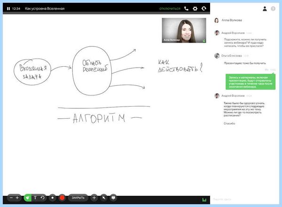Zoom out with the minus button
This screenshot has height=207, width=282.
click(11, 198)
